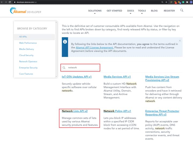Expand the Docs dropdown menu
Viewport: 193px width, 141px height.
(x=131, y=11)
